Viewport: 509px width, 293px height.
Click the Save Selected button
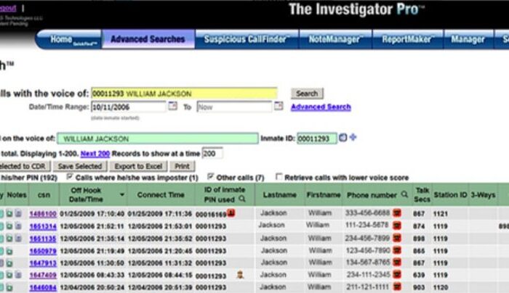80,166
